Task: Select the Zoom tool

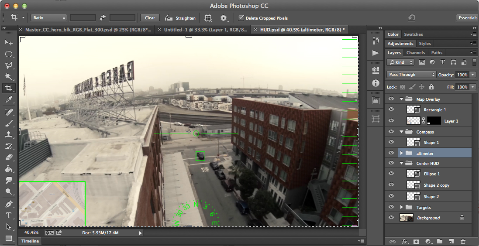Action: coord(9,191)
